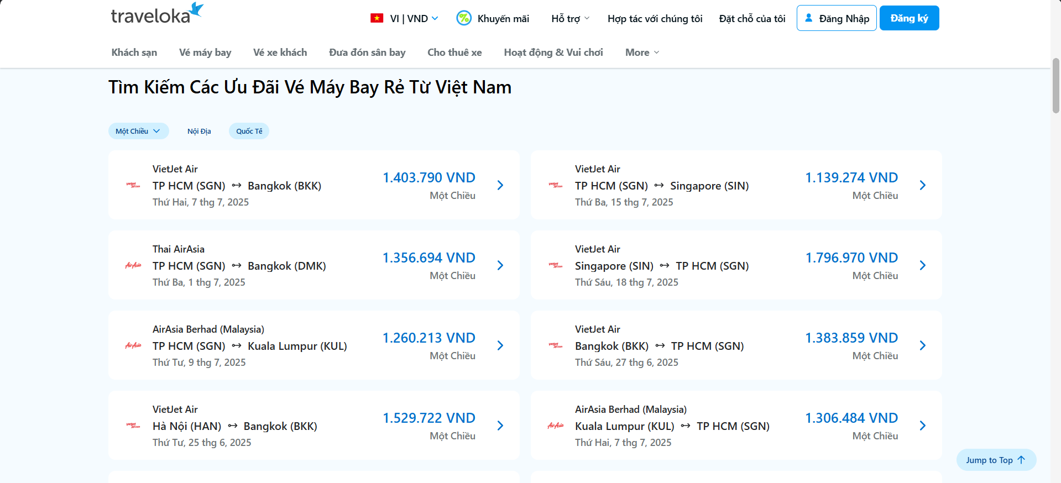This screenshot has height=483, width=1061.
Task: Click arrow on 1.356.694 VND flight card
Action: click(x=500, y=265)
